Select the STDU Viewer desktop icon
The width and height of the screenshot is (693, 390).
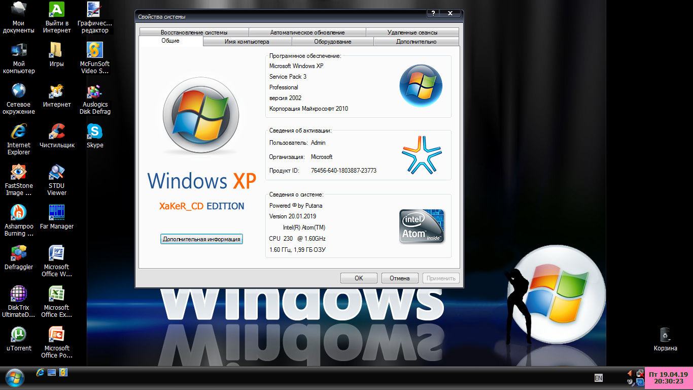click(x=57, y=180)
